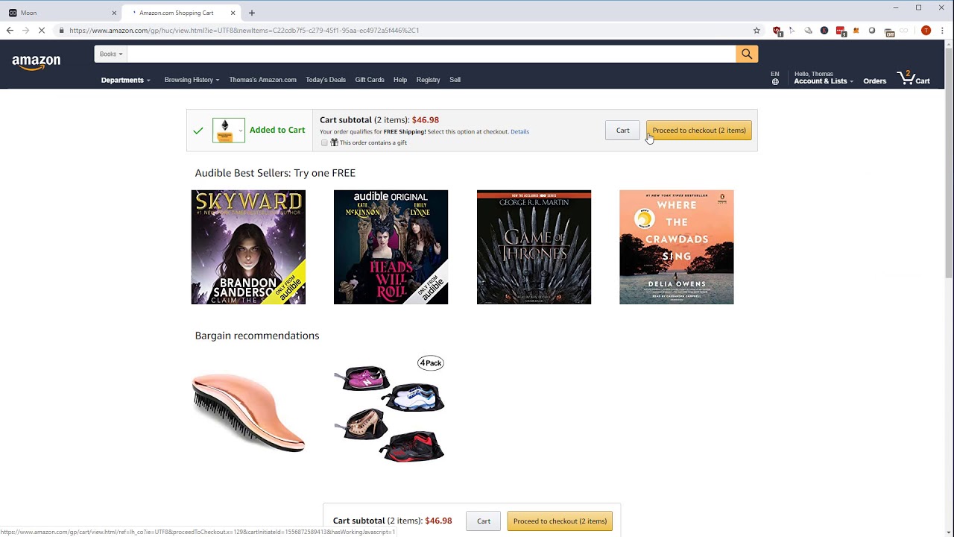Click the 'Audible Best Sellers: Try one FREE' heading
This screenshot has height=537, width=954.
pyautogui.click(x=275, y=173)
